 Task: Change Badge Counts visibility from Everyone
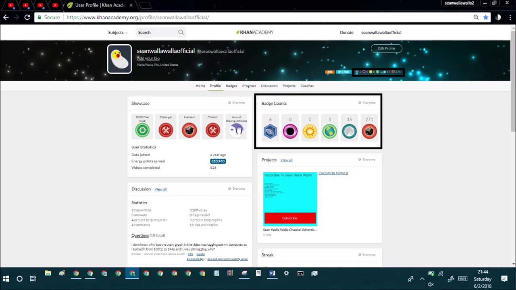(366, 103)
